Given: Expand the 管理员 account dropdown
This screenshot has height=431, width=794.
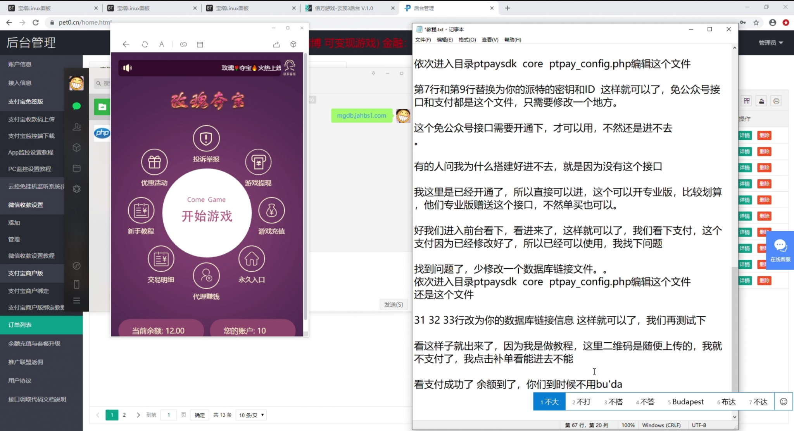Looking at the screenshot, I should 771,43.
